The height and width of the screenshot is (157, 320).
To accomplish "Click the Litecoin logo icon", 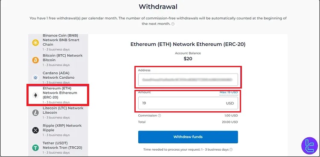I will point(35,113).
